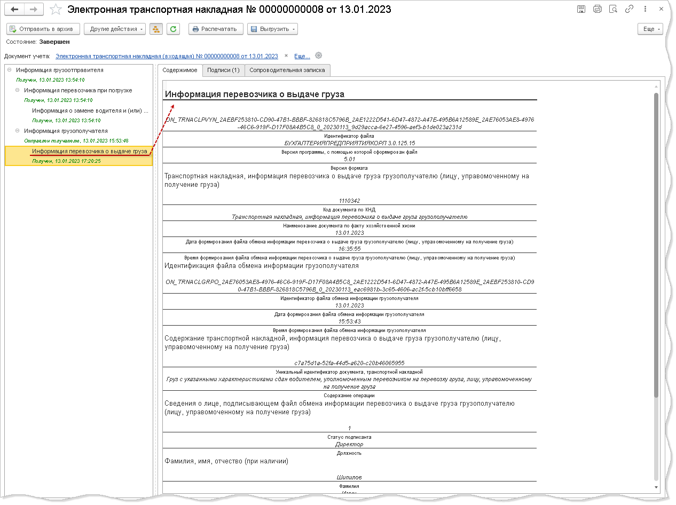Click the Состояние: Завершен status label
The width and height of the screenshot is (676, 505).
click(x=38, y=42)
